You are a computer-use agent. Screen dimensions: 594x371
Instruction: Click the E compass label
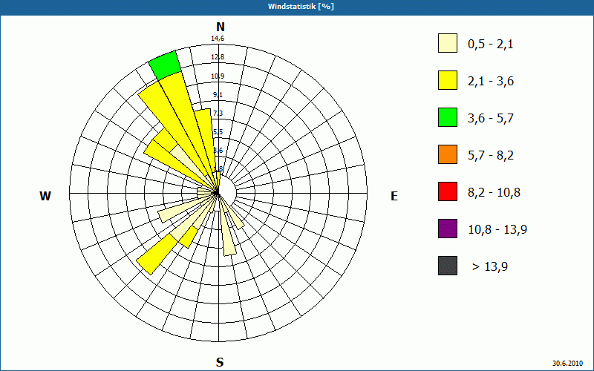[x=394, y=196]
